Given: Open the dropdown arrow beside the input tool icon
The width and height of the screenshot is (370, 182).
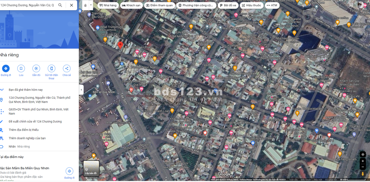Looking at the screenshot, I should click(91, 5).
